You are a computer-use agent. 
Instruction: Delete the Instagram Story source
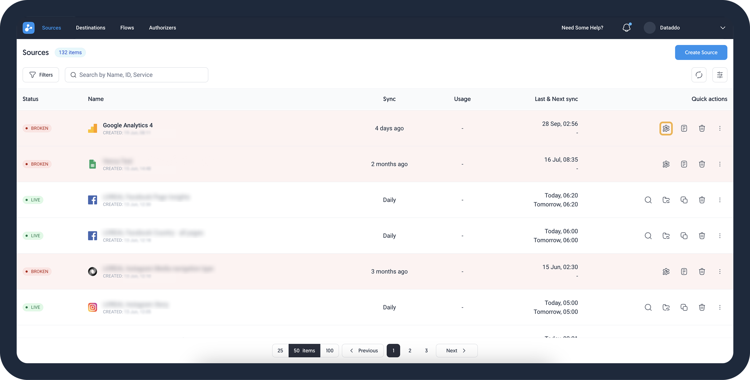tap(702, 307)
